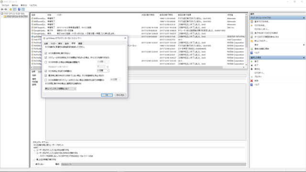Click the green Run icon for selected item
306x172 pixels.
pyautogui.click(x=252, y=62)
